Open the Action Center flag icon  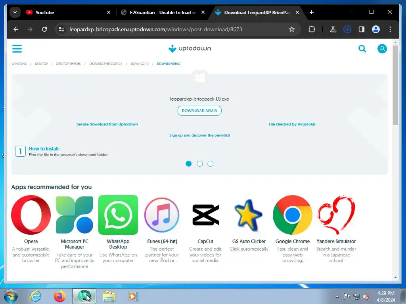pos(347,296)
